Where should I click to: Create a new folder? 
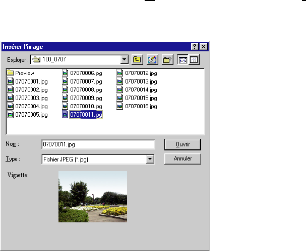[167, 59]
